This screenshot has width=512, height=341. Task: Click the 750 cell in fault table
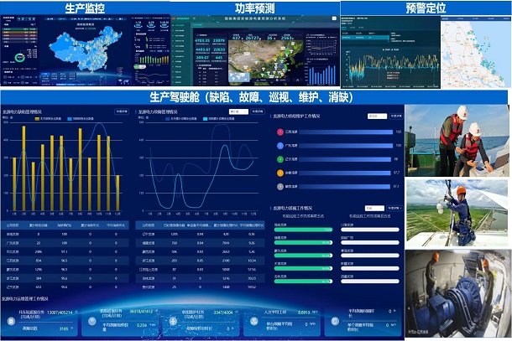pos(175,243)
